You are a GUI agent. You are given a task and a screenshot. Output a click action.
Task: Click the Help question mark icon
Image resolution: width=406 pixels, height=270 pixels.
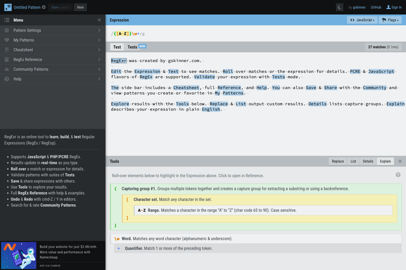click(x=7, y=79)
